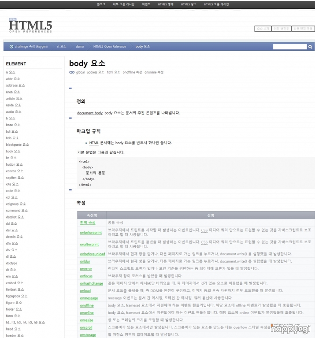Open the onfocus attribute link
315x338 pixels.
tap(86, 276)
